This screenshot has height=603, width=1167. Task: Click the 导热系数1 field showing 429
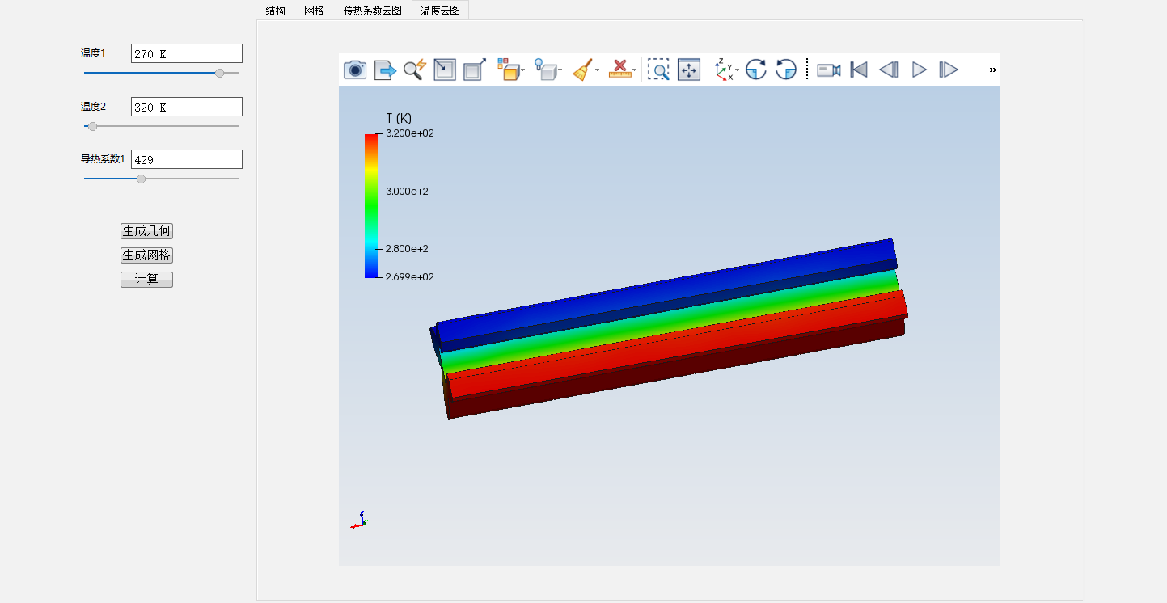[x=187, y=159]
